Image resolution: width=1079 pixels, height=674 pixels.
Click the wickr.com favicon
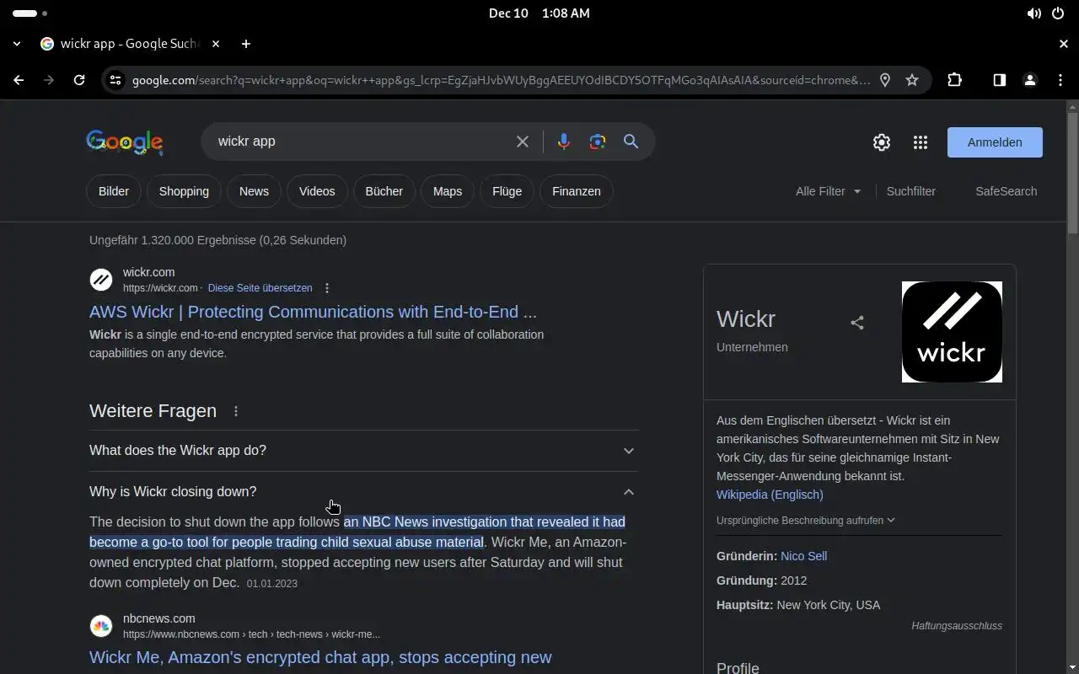101,280
